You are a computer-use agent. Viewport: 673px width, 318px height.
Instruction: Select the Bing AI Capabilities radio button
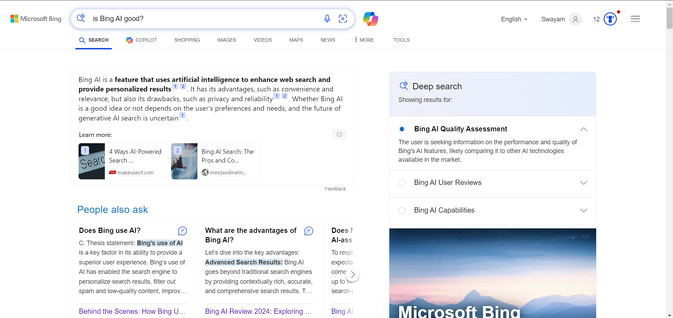pyautogui.click(x=402, y=210)
